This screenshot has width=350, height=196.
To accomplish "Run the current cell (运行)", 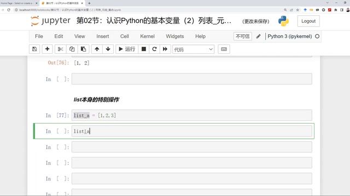I will pyautogui.click(x=127, y=49).
